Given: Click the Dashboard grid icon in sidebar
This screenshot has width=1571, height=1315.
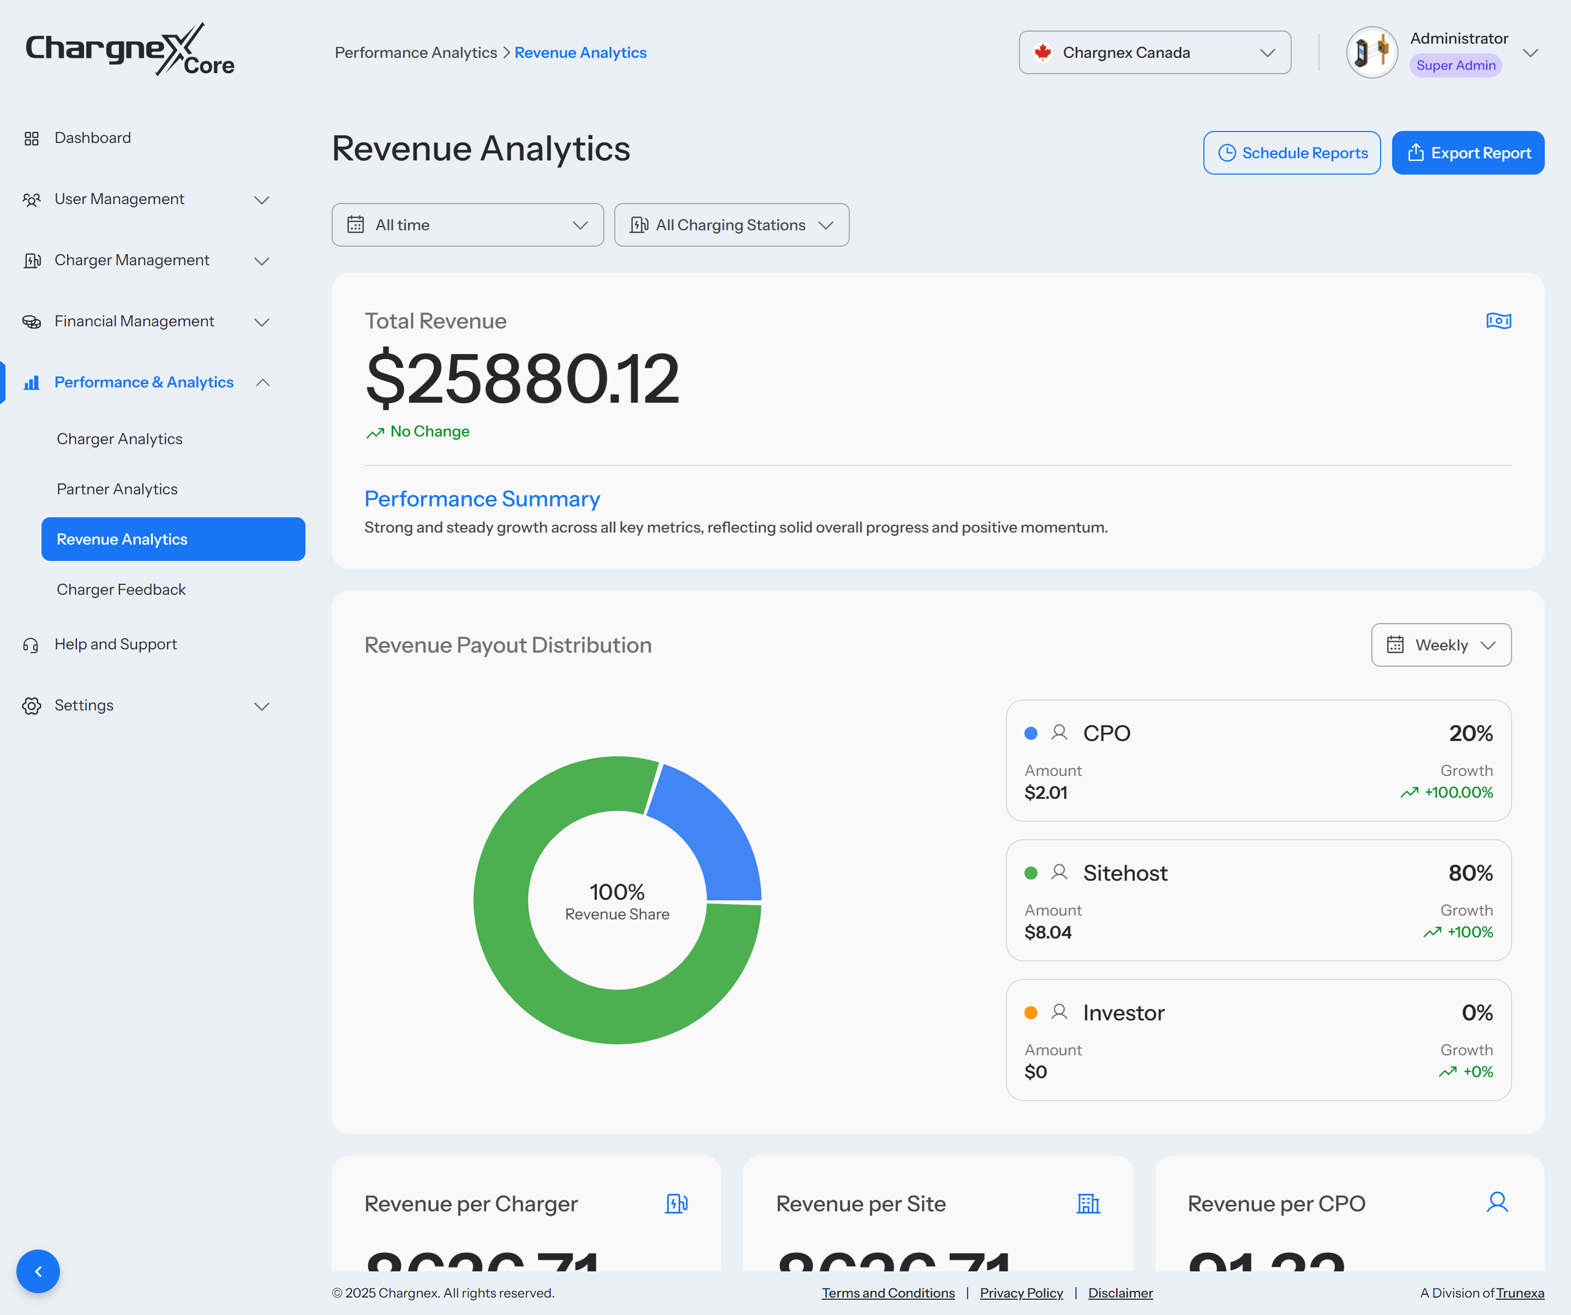Looking at the screenshot, I should click(32, 139).
